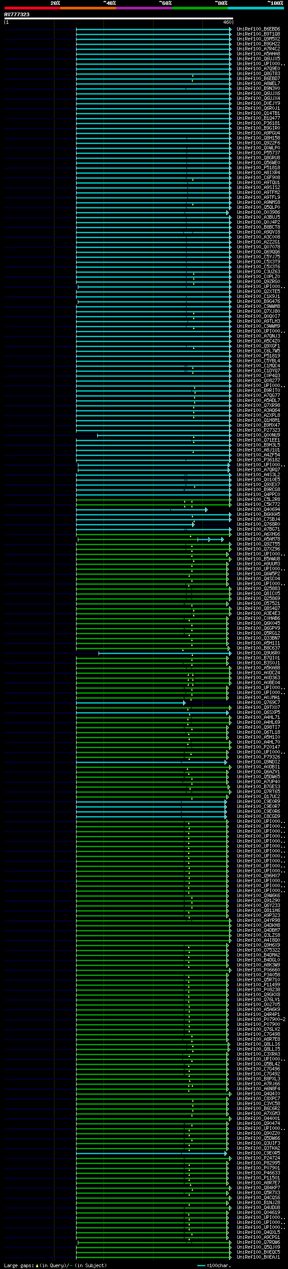Select label UniRef100_P55737
The width and height of the screenshot is (288, 1269).
coord(258,153)
